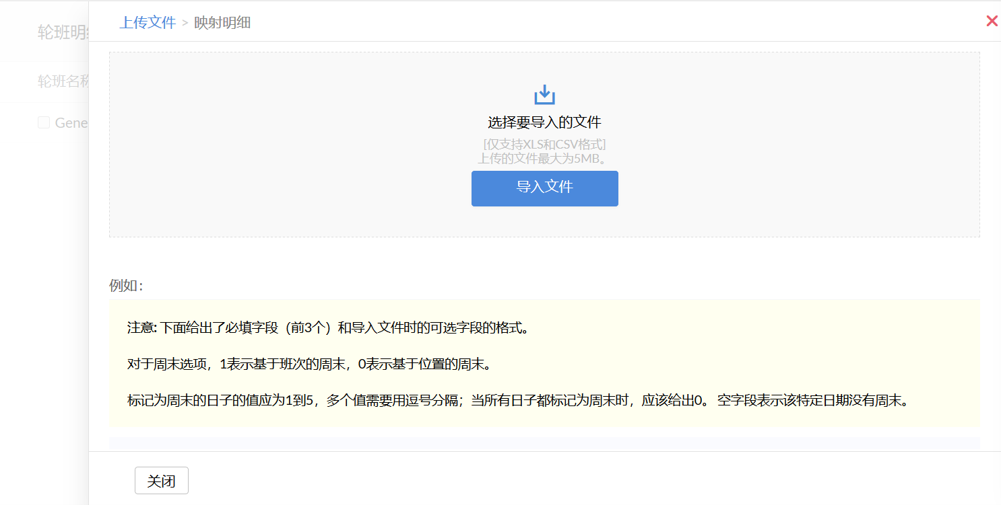Click the 注意 line about required fields
The image size is (1001, 505).
click(x=327, y=328)
